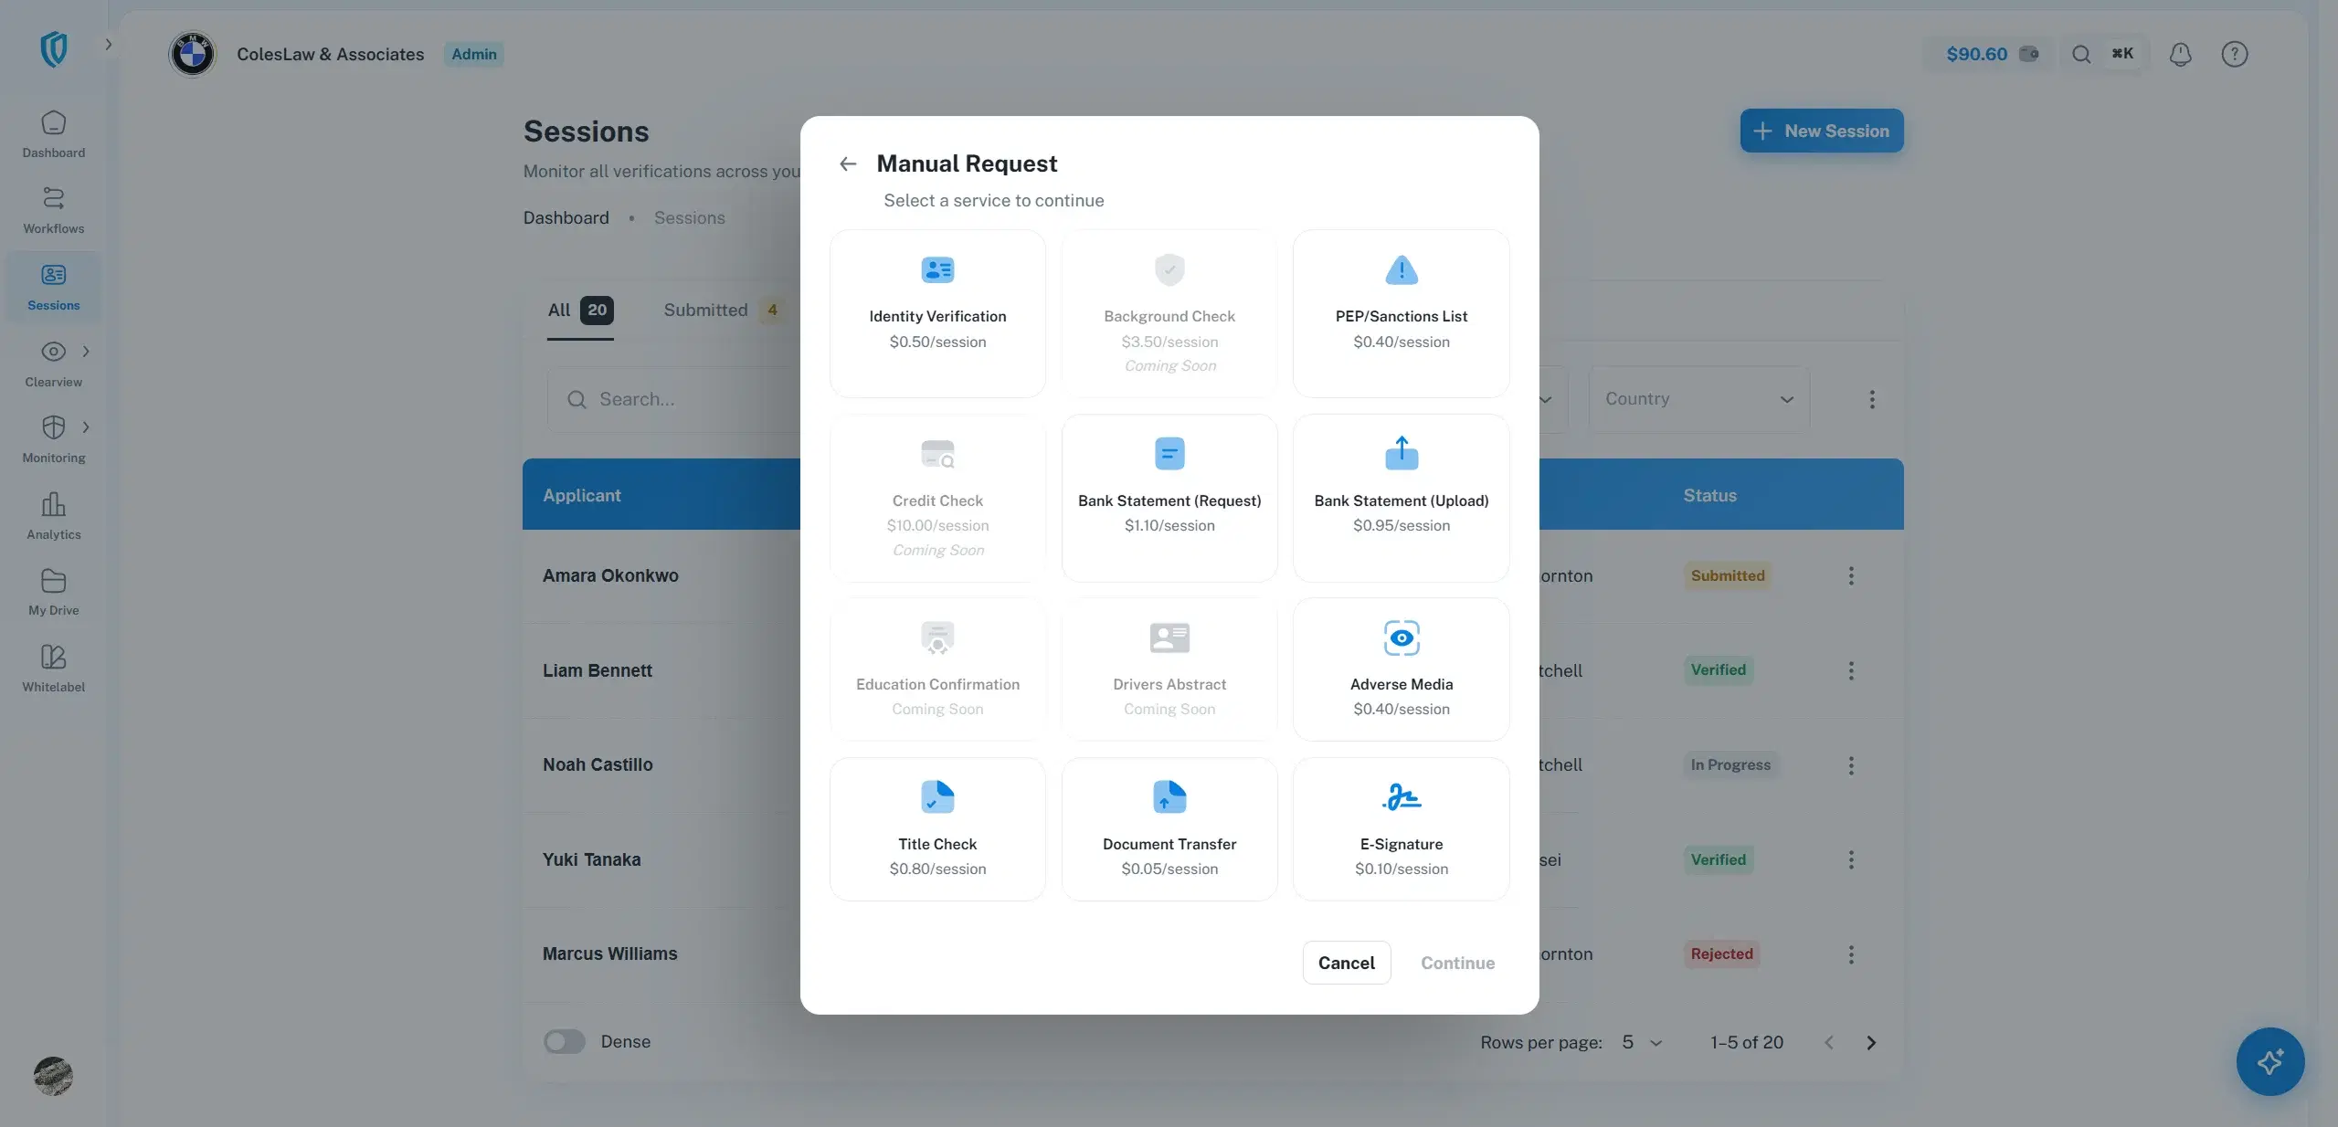Choose the PEP/Sanctions List warning icon
The width and height of the screenshot is (2338, 1127).
click(1401, 270)
